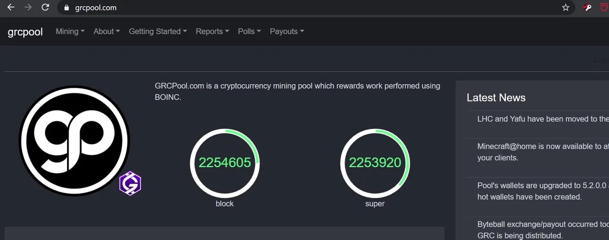Viewport: 609px width, 240px height.
Task: Open the red shield extension icon
Action: [604, 8]
